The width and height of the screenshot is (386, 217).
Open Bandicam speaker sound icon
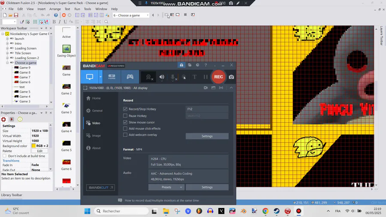(162, 77)
